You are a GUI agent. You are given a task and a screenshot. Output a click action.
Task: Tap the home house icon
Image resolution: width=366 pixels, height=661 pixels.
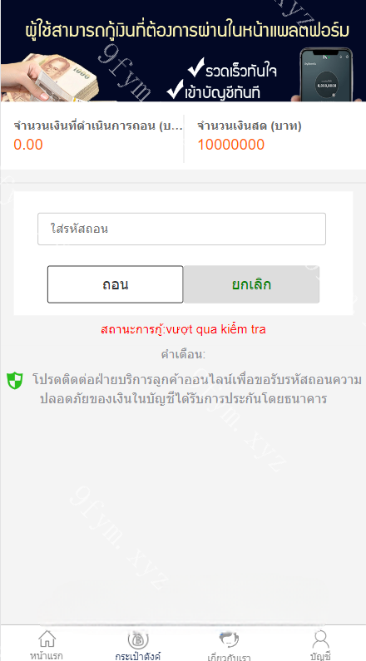coord(47,639)
